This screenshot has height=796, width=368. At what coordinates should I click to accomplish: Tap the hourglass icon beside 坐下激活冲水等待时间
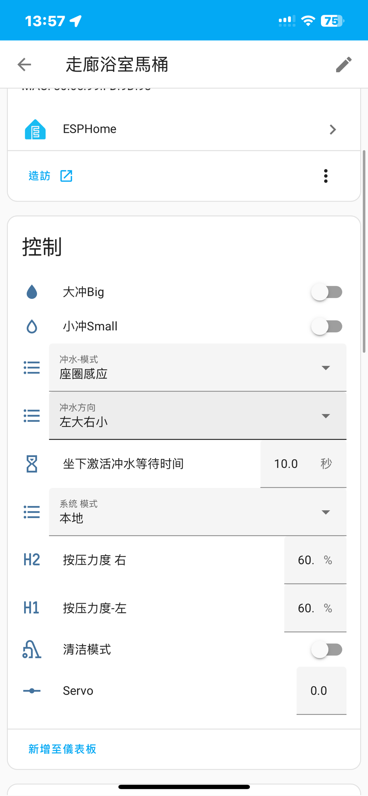(x=32, y=464)
